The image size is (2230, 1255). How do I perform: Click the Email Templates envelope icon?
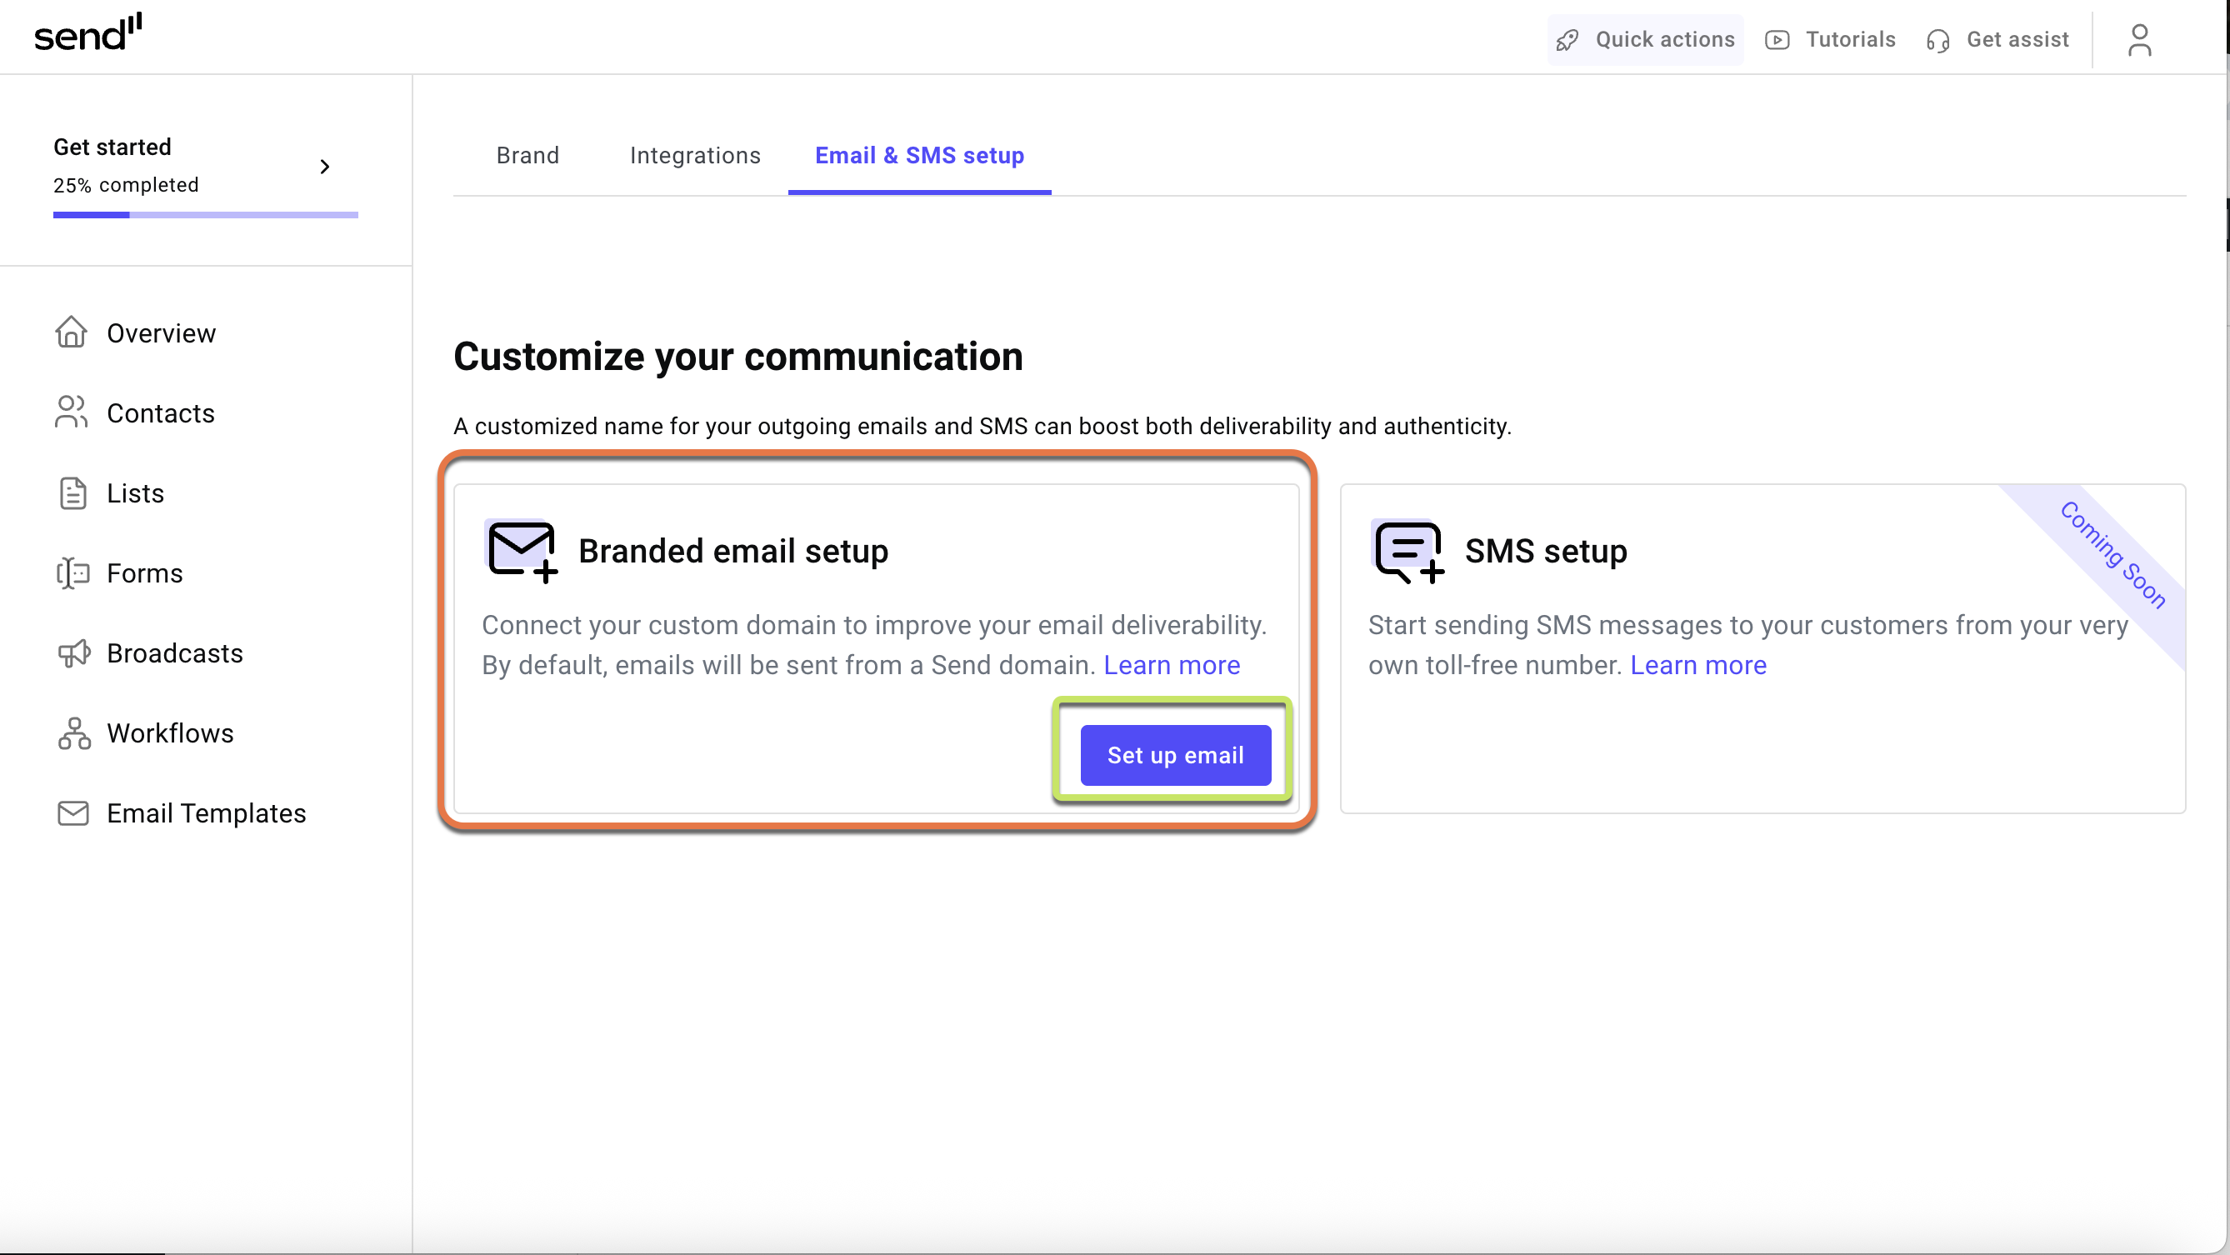72,812
